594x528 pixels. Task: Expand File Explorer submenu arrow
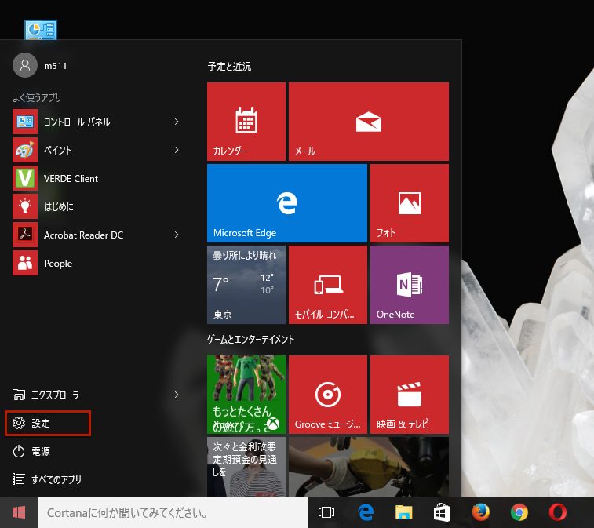click(177, 395)
